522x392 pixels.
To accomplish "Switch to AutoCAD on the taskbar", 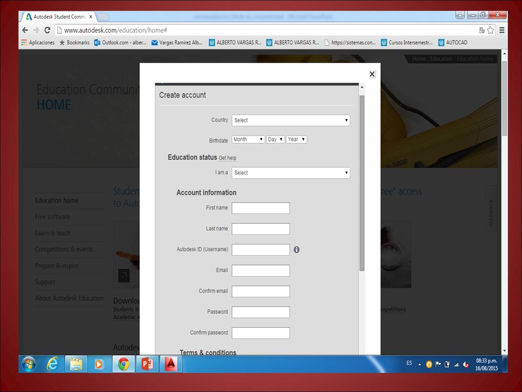I will 171,364.
